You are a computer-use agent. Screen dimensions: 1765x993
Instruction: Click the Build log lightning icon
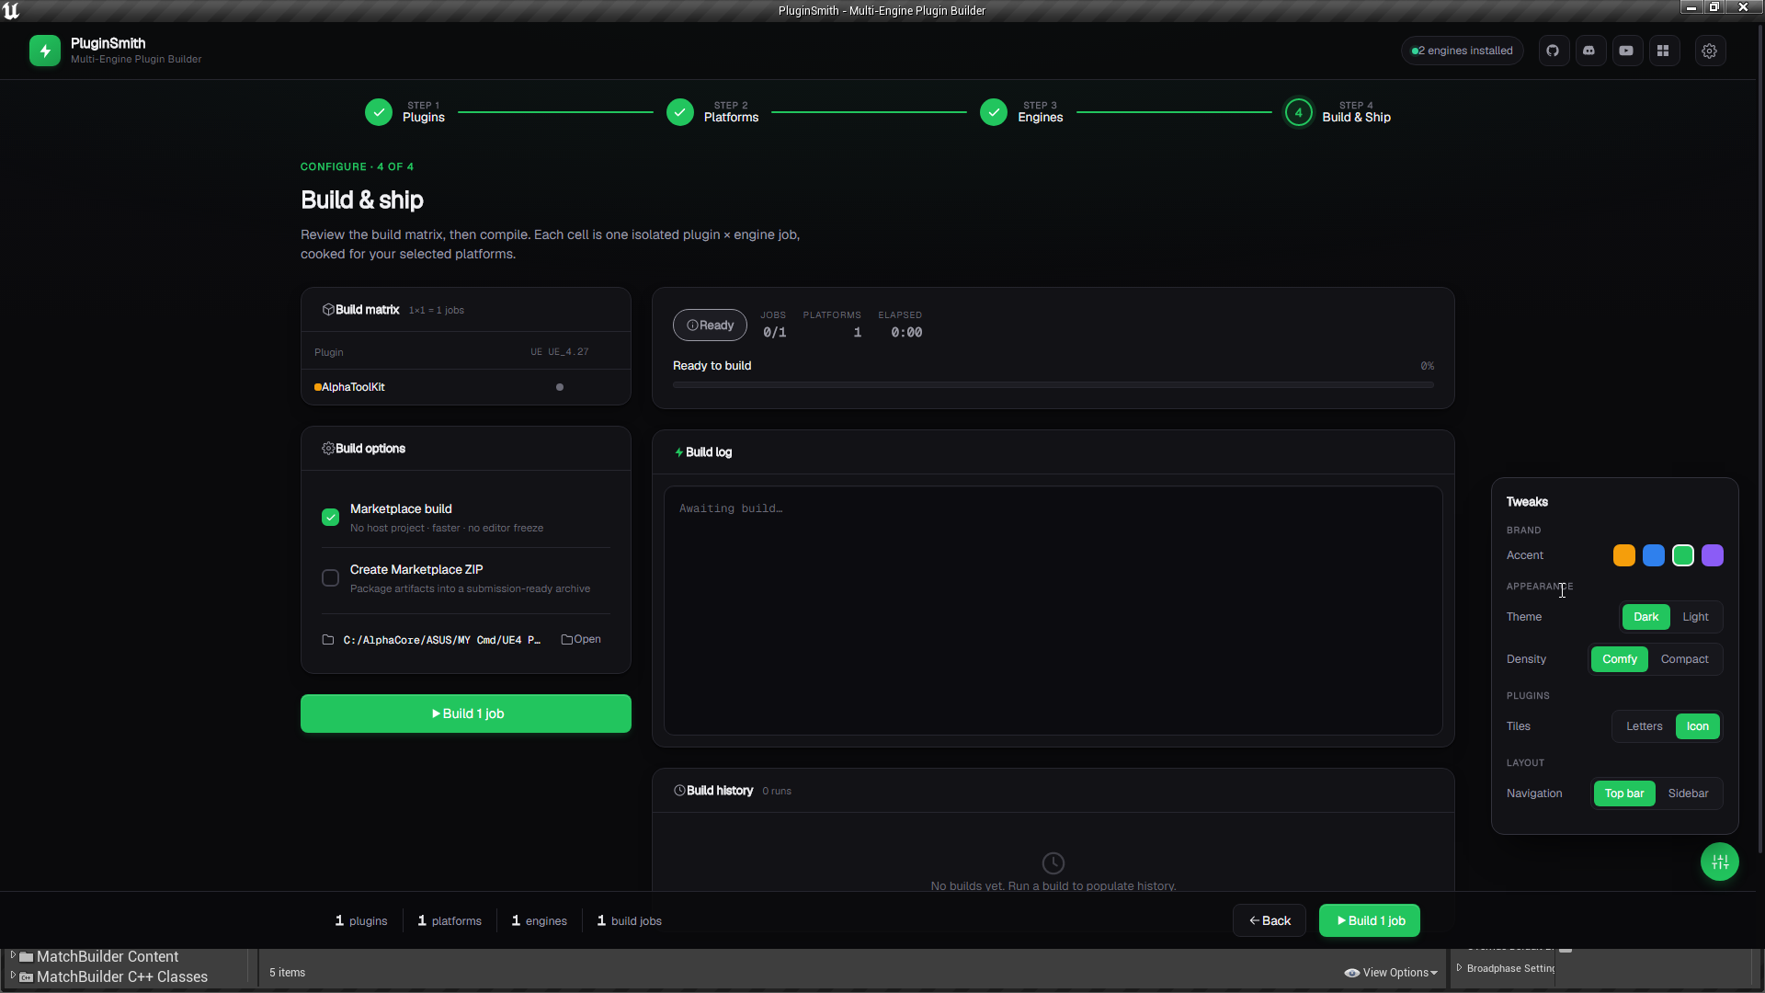click(679, 452)
